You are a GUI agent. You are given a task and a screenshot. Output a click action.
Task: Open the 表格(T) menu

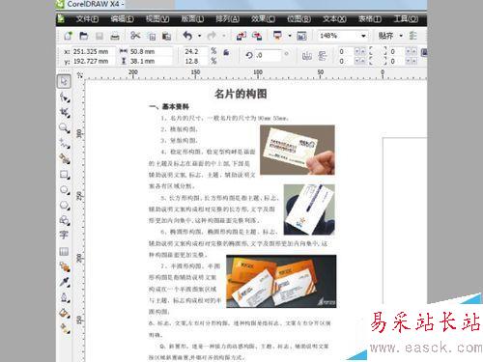(370, 19)
